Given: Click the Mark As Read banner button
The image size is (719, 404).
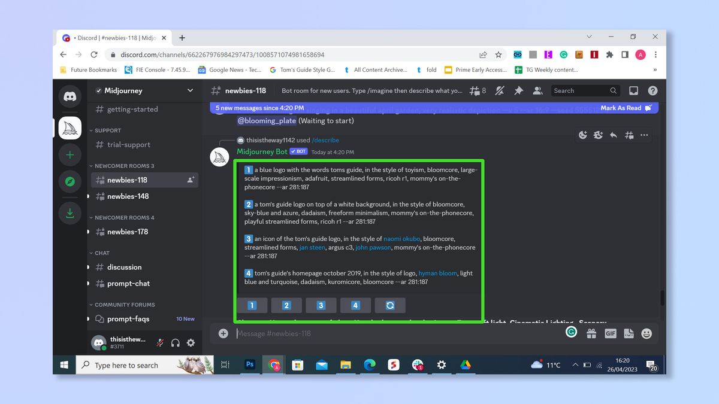Looking at the screenshot, I should (624, 108).
